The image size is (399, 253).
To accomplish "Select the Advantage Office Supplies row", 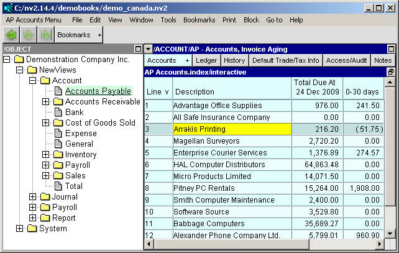I will [264, 106].
